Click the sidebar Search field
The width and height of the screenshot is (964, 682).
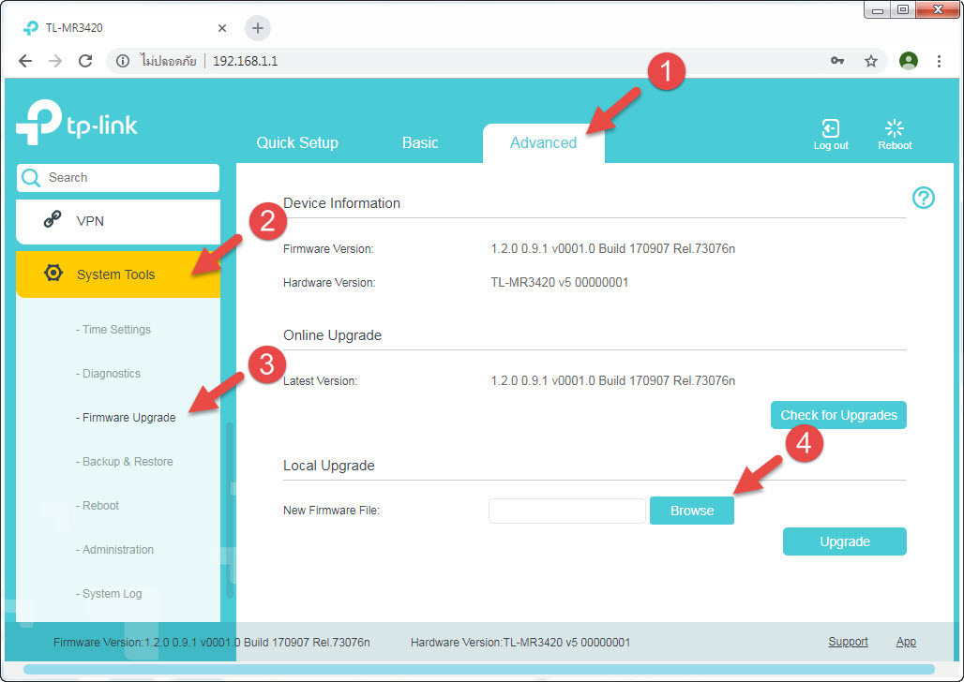click(x=118, y=178)
